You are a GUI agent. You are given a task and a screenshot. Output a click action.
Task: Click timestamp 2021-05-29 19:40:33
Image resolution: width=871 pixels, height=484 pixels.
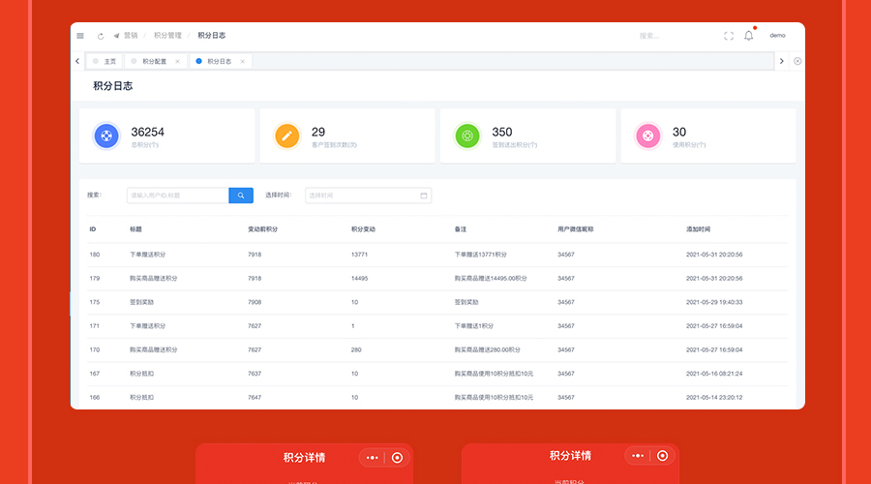point(714,302)
